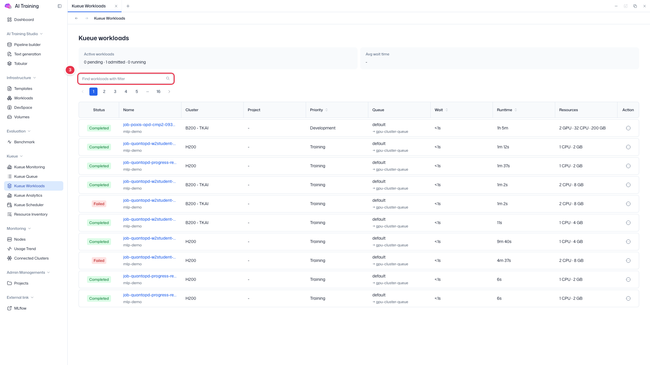Open action menu for job-paxis-opd-cmp2 row
The width and height of the screenshot is (650, 365).
tap(628, 128)
